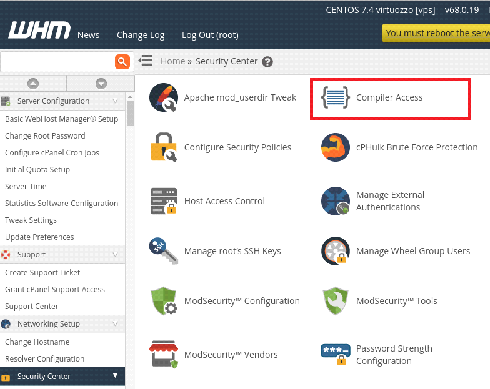
Task: Select the Networking Setup sidebar heading
Action: click(49, 323)
